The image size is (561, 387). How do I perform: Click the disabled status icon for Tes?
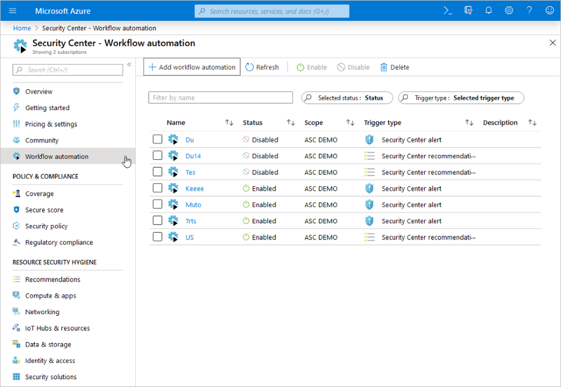246,172
